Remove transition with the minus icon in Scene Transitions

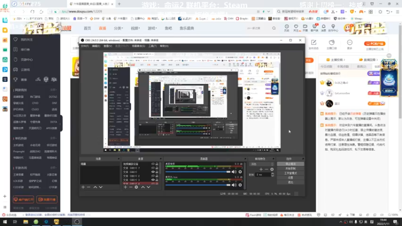(267, 169)
